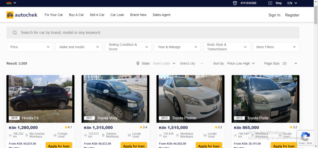The height and width of the screenshot is (148, 318).
Task: Navigate to Sales Agent
Action: pyautogui.click(x=161, y=15)
